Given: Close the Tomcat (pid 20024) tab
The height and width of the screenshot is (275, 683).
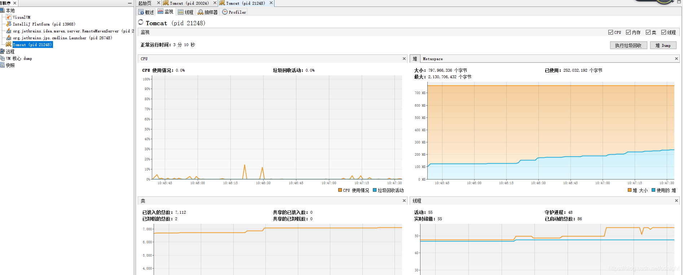Looking at the screenshot, I should tap(215, 3).
